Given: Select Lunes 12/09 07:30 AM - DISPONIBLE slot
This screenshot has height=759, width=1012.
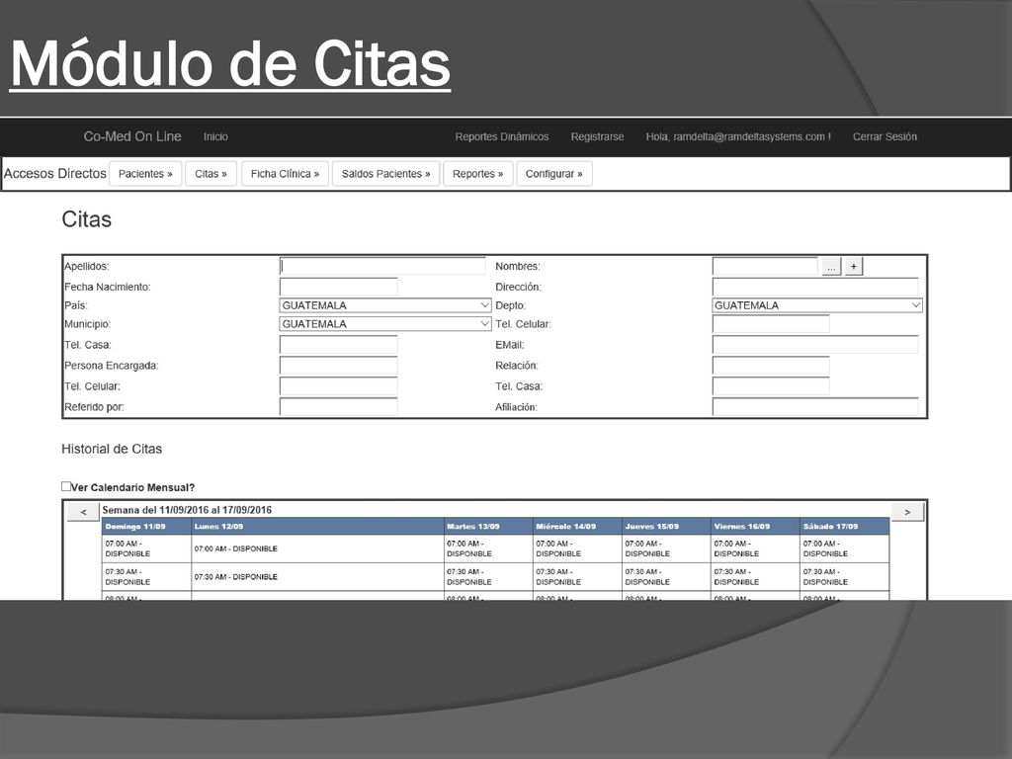Looking at the screenshot, I should click(x=317, y=577).
